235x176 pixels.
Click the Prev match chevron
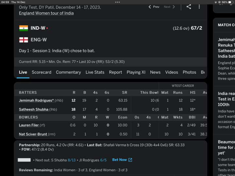[149, 7]
